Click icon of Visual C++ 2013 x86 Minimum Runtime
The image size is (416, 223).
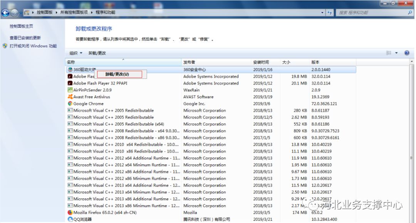(x=70, y=206)
